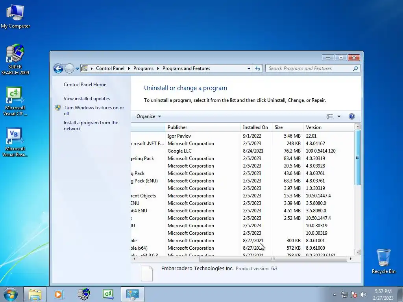Image resolution: width=403 pixels, height=302 pixels.
Task: Open Turn Windows features on or off
Action: click(x=94, y=110)
